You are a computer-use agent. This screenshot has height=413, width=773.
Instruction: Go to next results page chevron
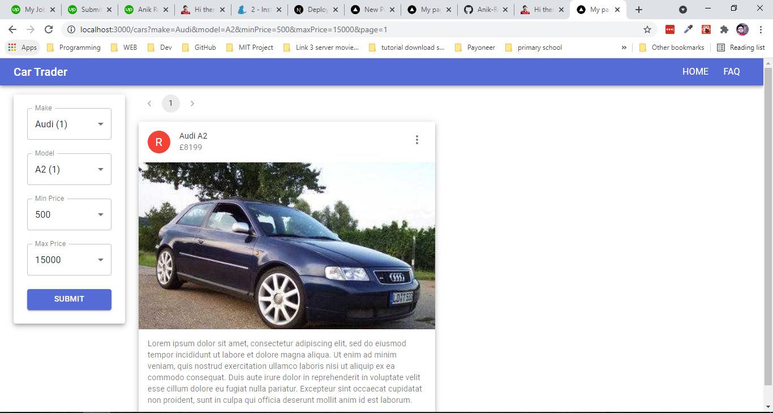[x=192, y=104]
